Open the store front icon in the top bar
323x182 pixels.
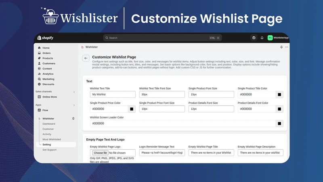coord(254,38)
